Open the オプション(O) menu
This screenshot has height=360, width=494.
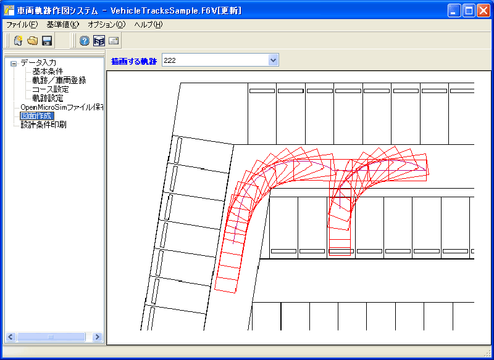coord(106,25)
